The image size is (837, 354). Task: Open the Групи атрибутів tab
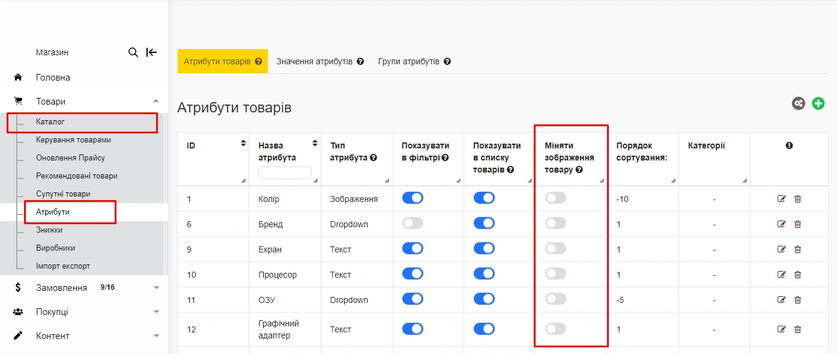pyautogui.click(x=414, y=61)
